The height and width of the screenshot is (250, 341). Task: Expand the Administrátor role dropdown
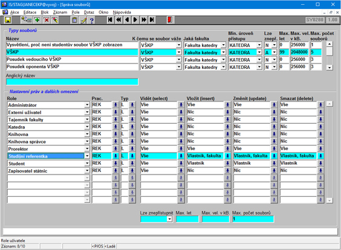click(87, 105)
